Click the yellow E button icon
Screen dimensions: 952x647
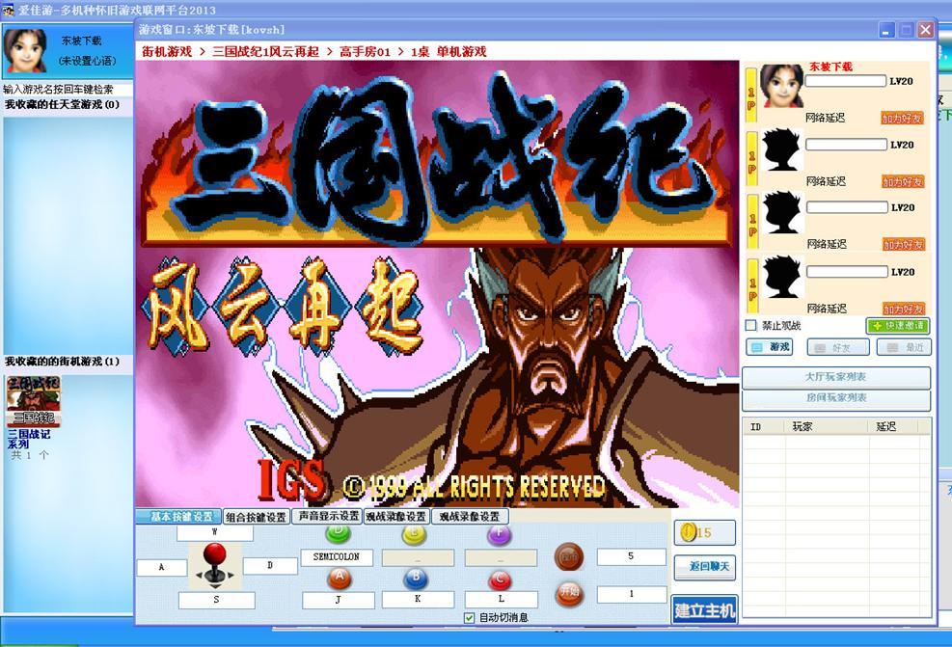(x=416, y=535)
